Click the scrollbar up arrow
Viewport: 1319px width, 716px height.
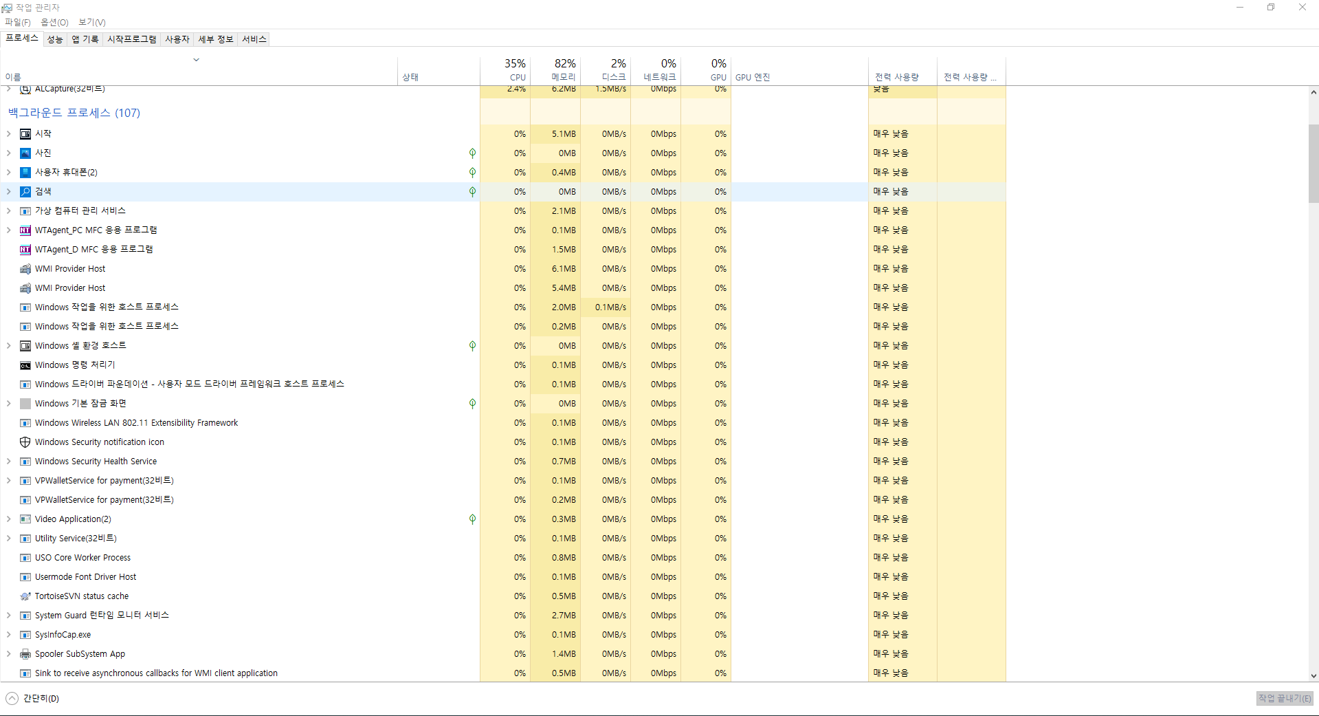point(1314,92)
